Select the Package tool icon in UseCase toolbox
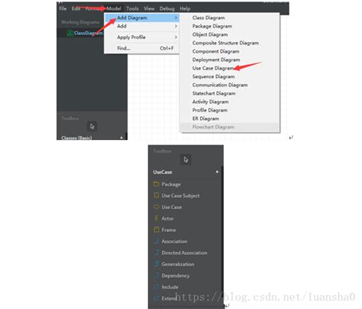Image resolution: width=362 pixels, height=309 pixels. (x=157, y=184)
